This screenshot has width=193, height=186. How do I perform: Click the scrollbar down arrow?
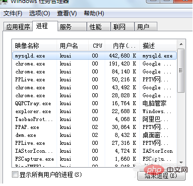[181, 163]
